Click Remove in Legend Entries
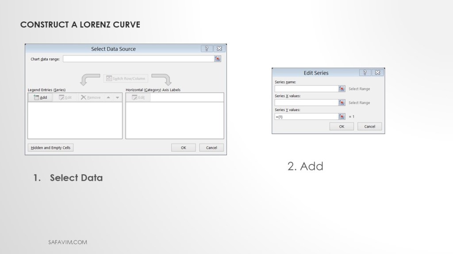The image size is (453, 254). coord(90,97)
